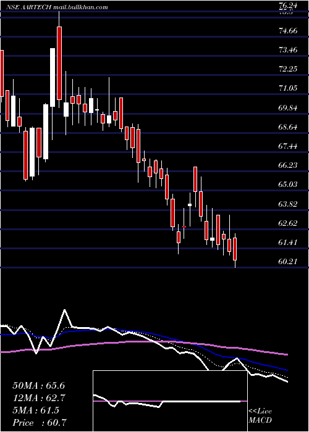The width and height of the screenshot is (309, 432).
Task: Click the 76.24 price axis label
Action: click(289, 5)
